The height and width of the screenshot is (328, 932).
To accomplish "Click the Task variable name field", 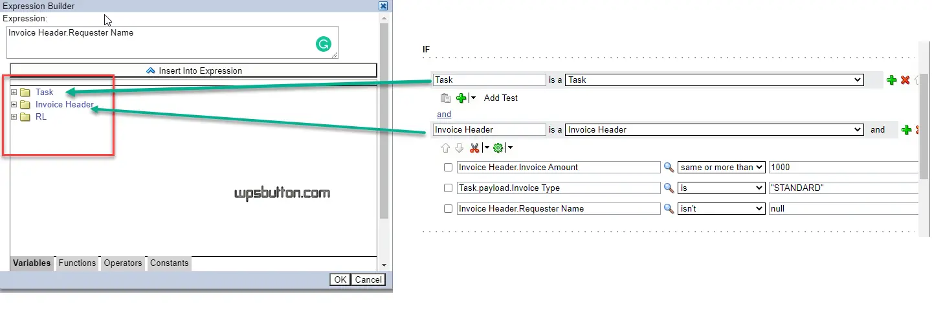I will click(x=489, y=80).
